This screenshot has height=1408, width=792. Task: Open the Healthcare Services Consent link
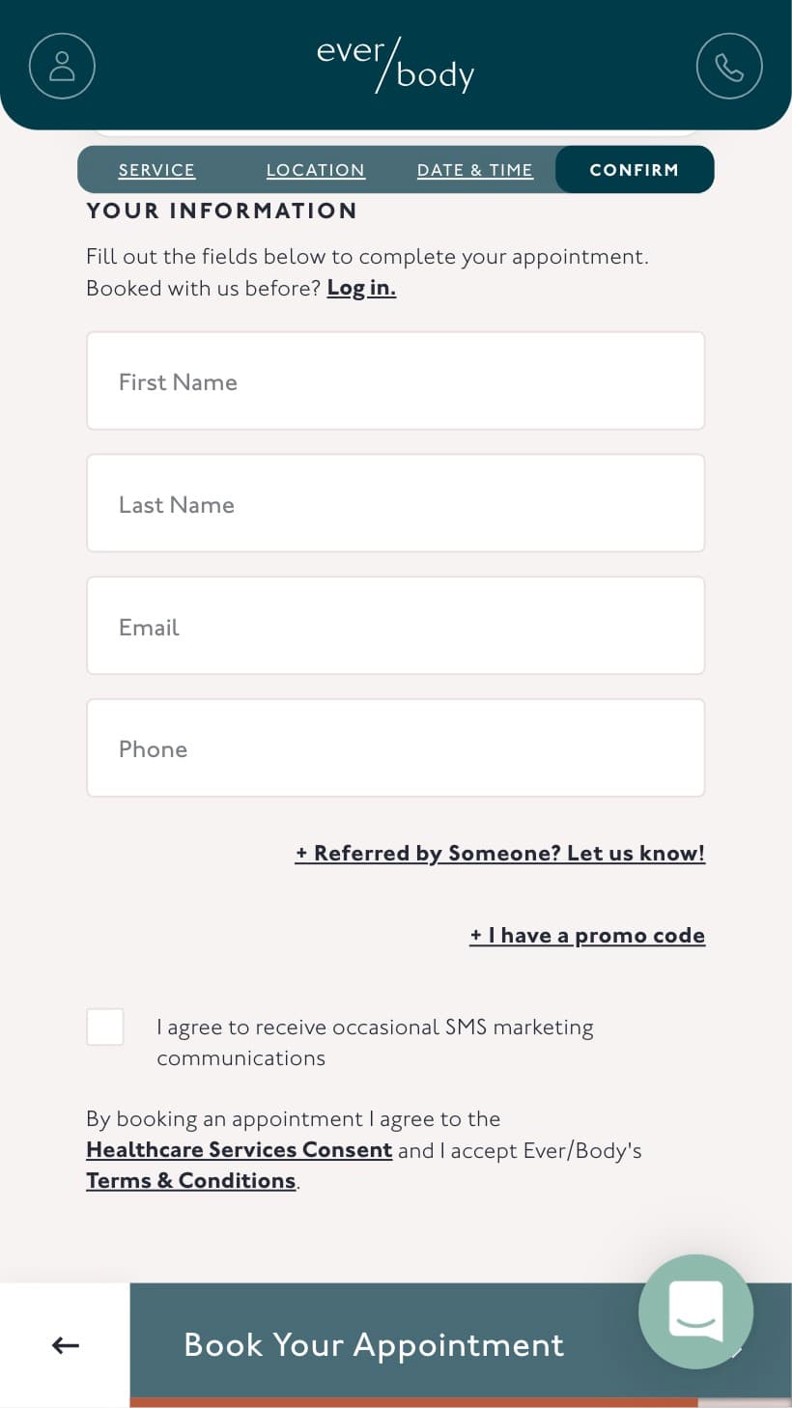pos(240,1150)
